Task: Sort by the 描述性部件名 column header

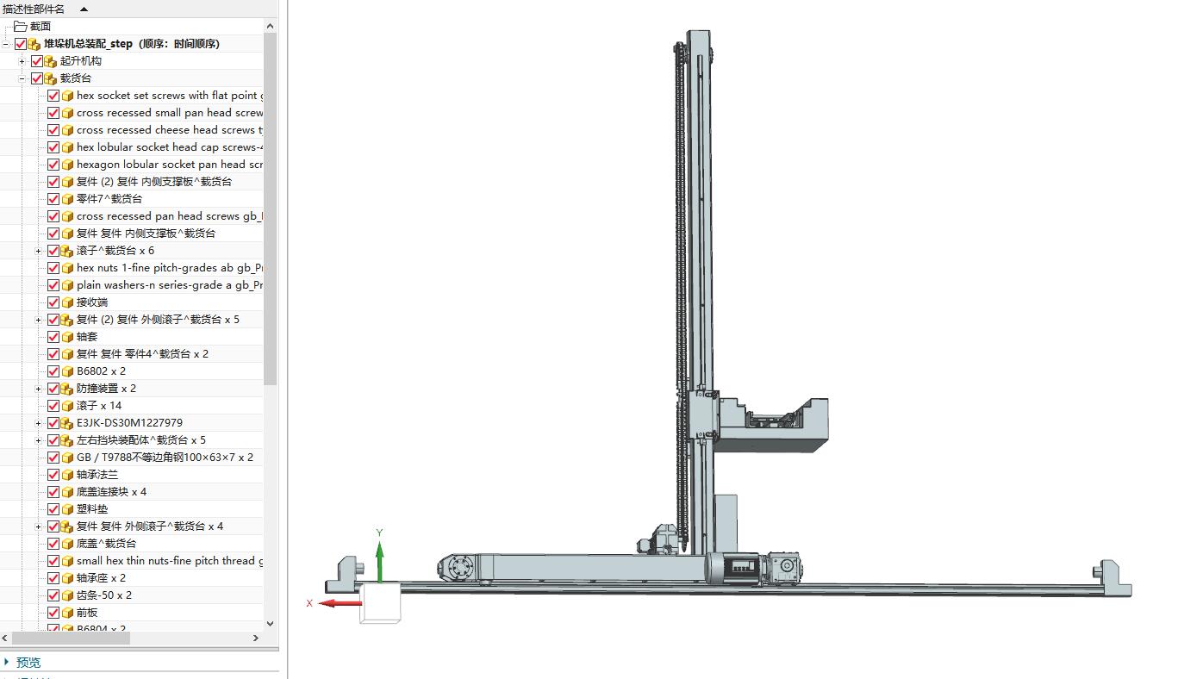Action: tap(34, 9)
